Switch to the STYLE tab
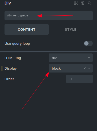 point(71,29)
